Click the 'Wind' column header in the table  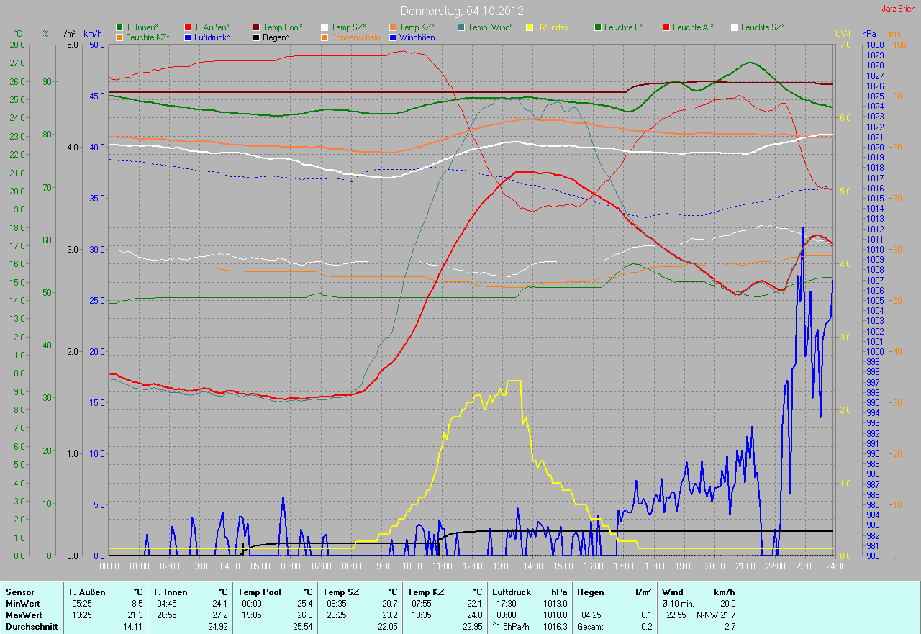[x=673, y=592]
